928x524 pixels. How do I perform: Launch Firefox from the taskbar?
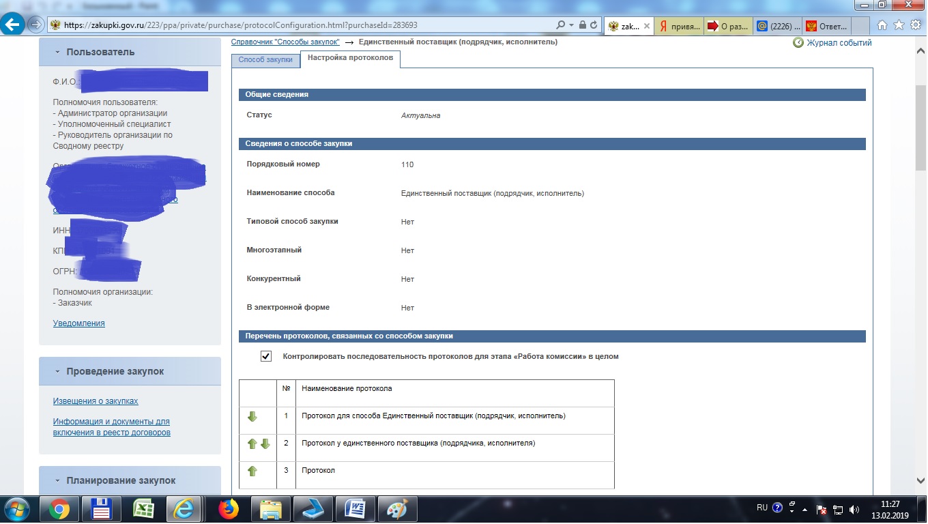tap(229, 509)
